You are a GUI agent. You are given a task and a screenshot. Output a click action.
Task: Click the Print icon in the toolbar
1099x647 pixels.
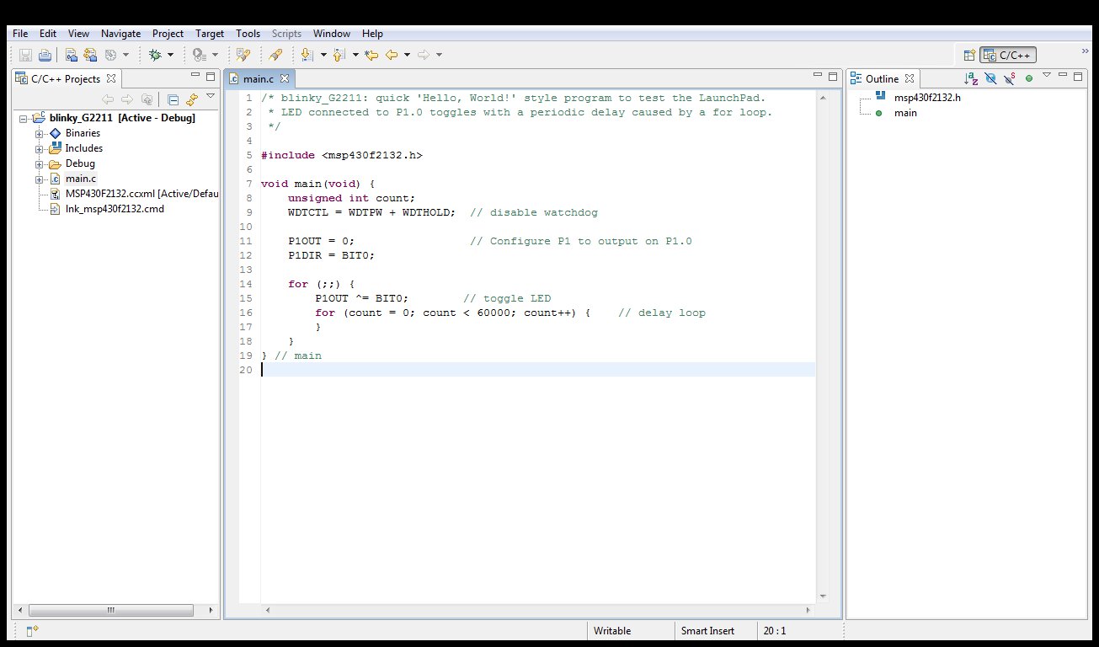(44, 54)
